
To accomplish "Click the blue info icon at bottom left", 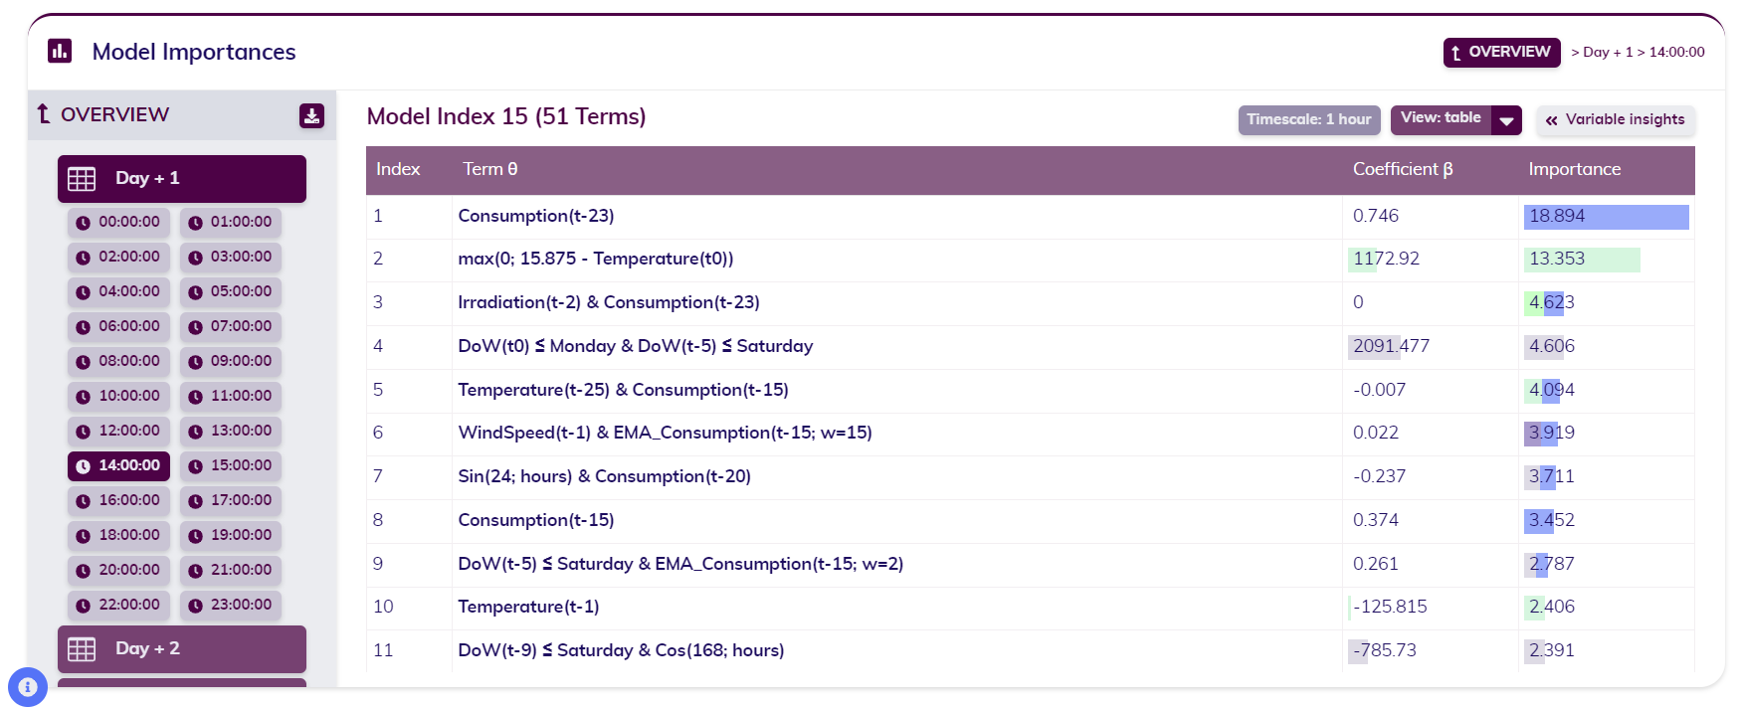I will tap(28, 687).
